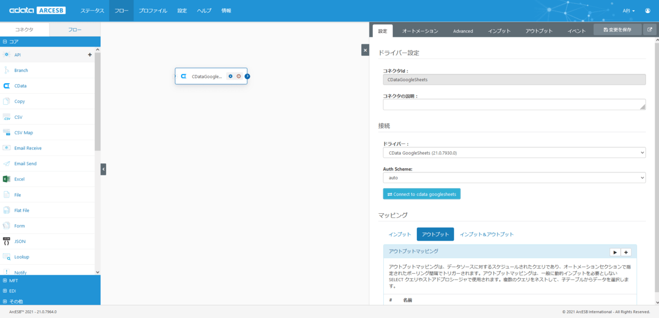The width and height of the screenshot is (659, 318).
Task: Switch to the イベント tab
Action: pyautogui.click(x=577, y=31)
